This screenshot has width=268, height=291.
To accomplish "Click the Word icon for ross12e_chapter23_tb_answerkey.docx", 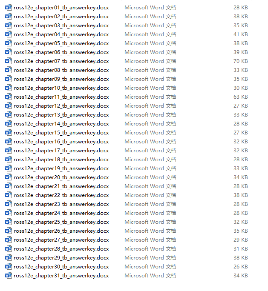I will click(x=9, y=204).
